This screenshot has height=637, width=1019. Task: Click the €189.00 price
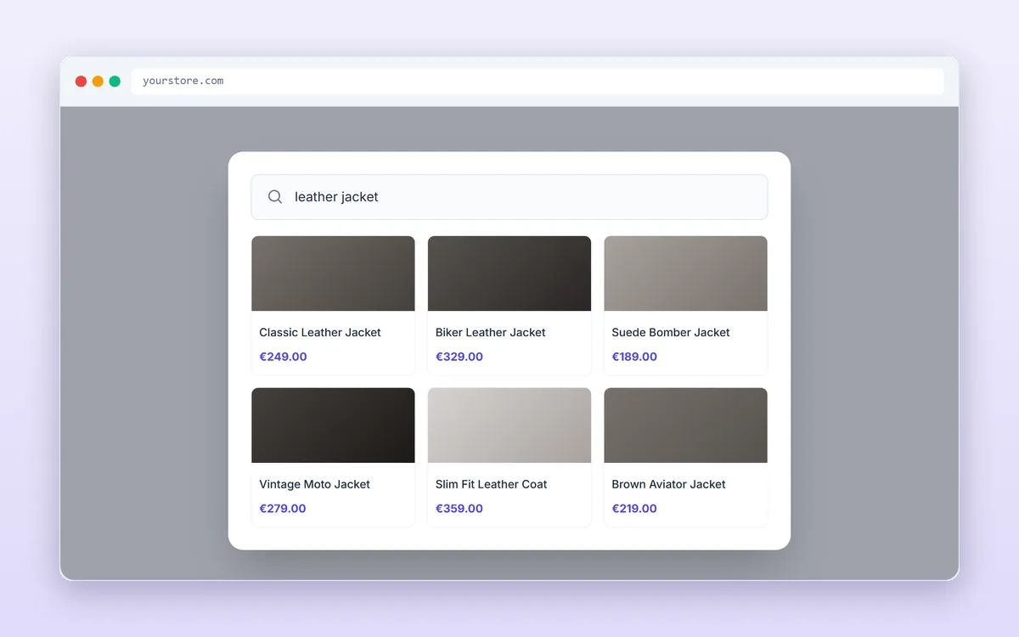point(634,357)
